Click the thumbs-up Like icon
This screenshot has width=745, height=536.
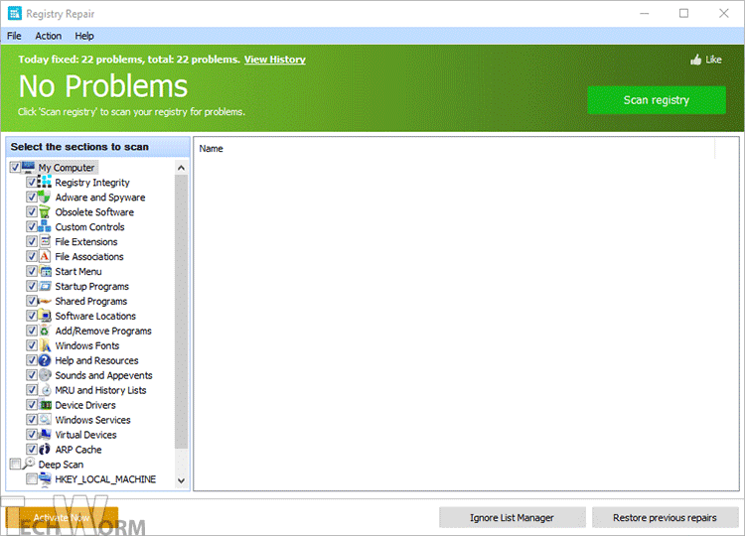[696, 60]
